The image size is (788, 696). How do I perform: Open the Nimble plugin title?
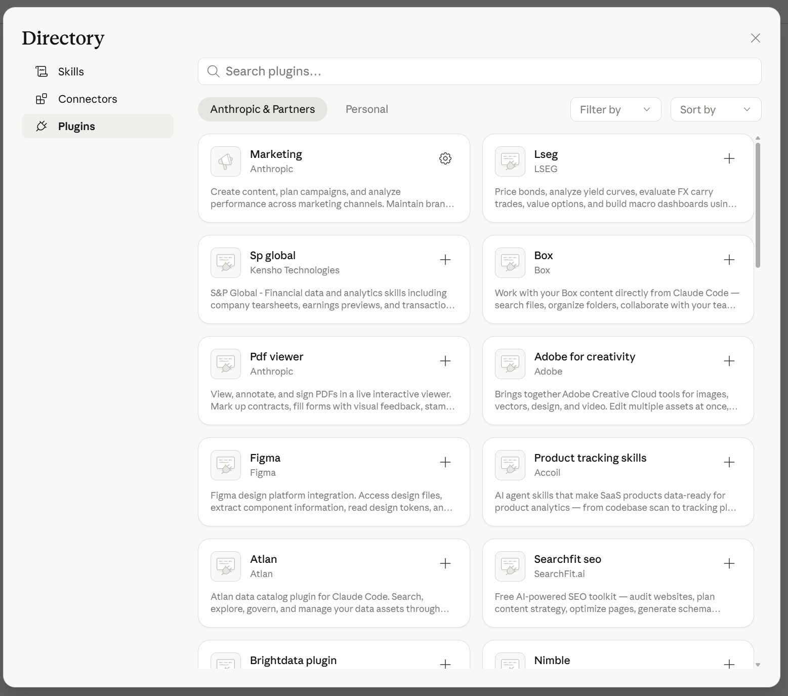(x=552, y=661)
